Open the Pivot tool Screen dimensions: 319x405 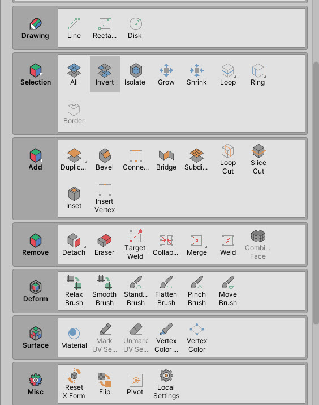coord(135,384)
